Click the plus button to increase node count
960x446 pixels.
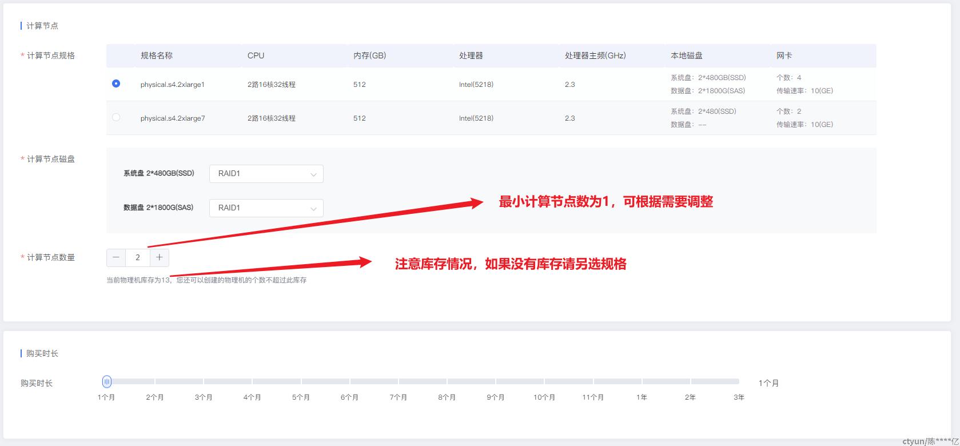click(x=160, y=257)
